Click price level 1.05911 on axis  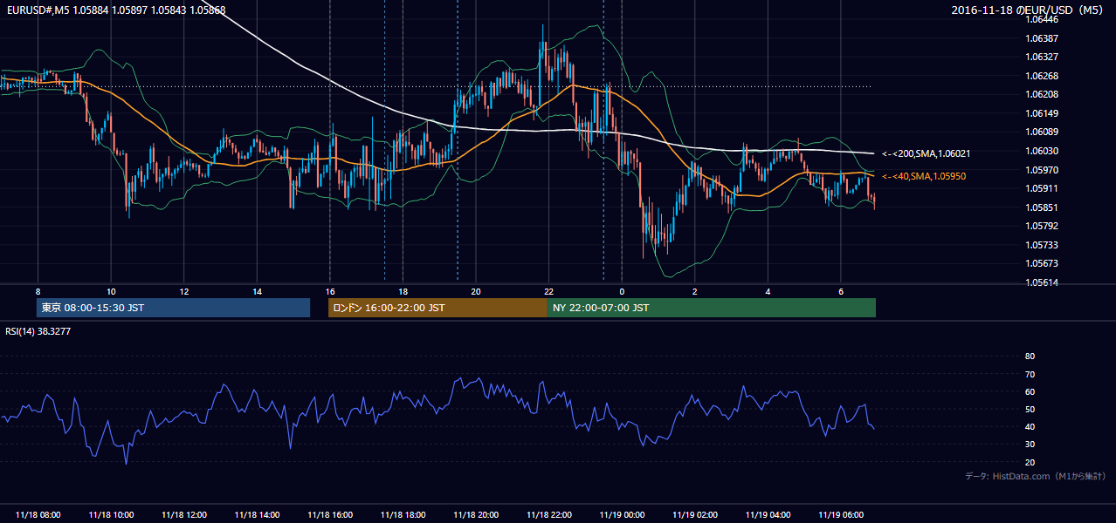pyautogui.click(x=1042, y=188)
